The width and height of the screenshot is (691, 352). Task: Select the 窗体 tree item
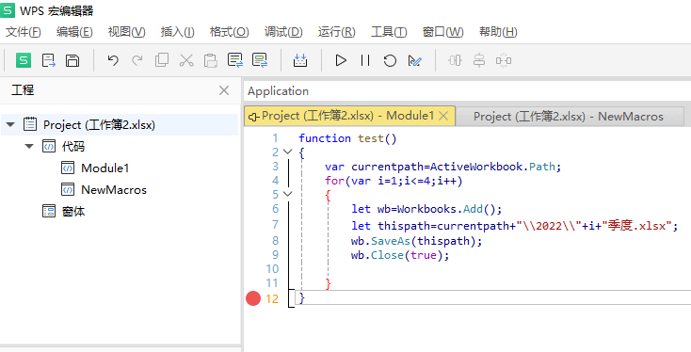tap(73, 212)
